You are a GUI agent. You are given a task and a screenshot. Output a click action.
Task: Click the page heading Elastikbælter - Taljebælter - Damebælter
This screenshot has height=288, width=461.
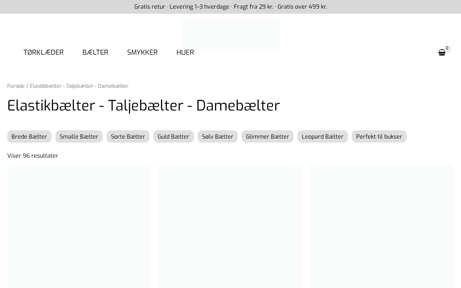pos(143,105)
